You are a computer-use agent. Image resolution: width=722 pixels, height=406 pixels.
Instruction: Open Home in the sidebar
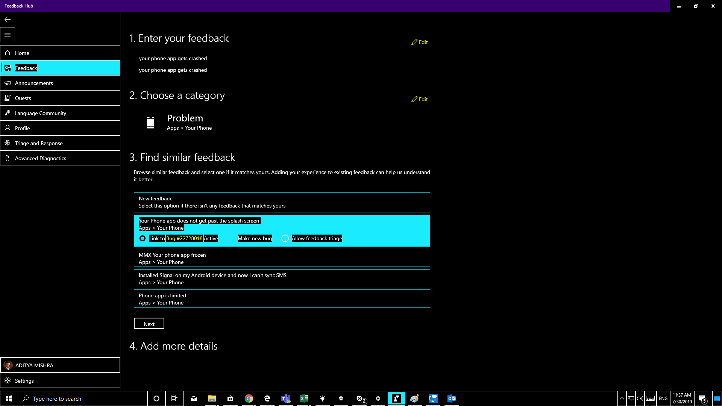[60, 53]
